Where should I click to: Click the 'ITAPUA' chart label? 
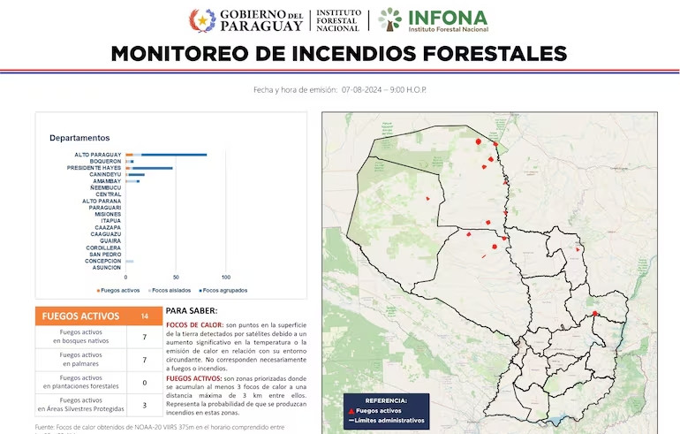click(x=110, y=221)
